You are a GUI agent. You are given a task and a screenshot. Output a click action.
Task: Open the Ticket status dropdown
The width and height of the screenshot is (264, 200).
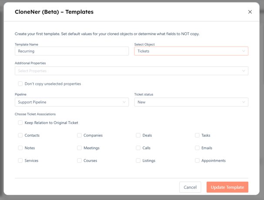point(191,102)
